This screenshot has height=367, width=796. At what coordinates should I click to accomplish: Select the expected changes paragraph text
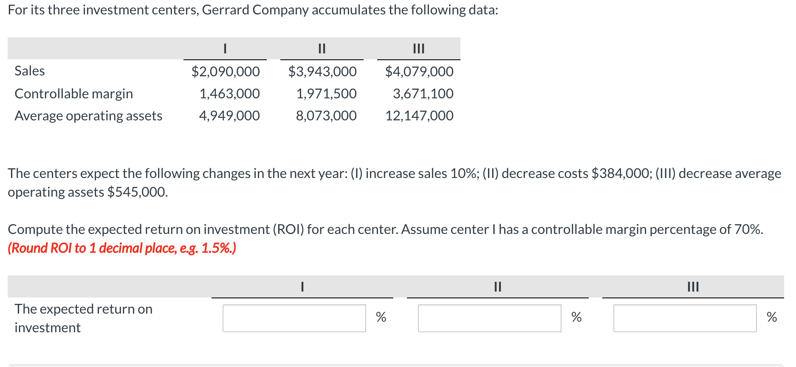[x=394, y=182]
